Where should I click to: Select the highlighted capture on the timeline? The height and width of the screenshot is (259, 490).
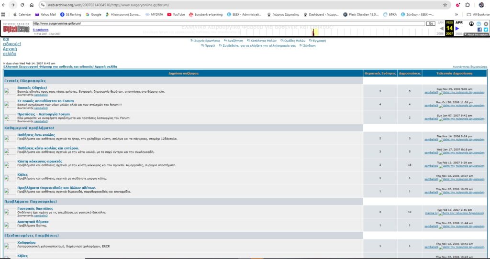pyautogui.click(x=315, y=32)
